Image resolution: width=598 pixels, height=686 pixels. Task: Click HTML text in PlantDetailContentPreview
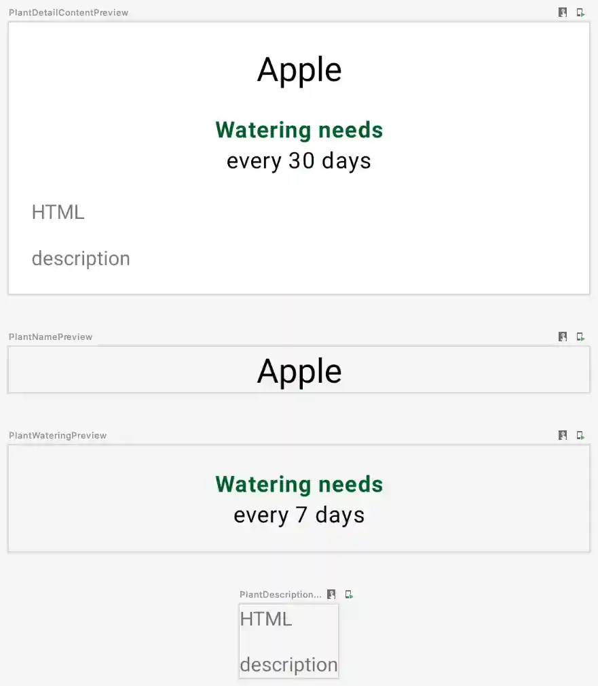[x=58, y=212]
